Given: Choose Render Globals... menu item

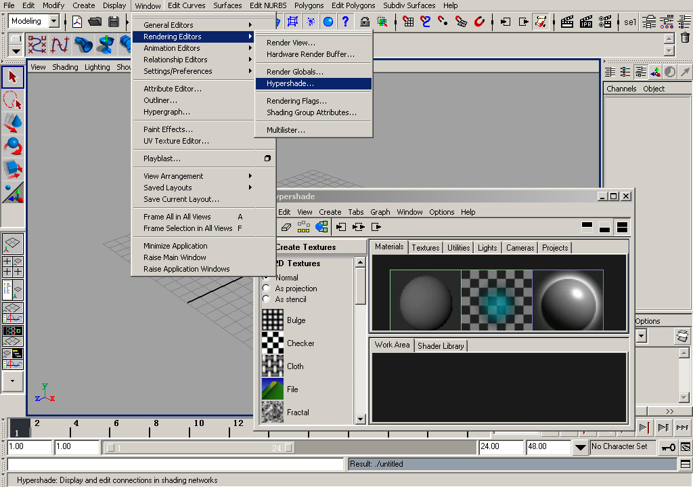Looking at the screenshot, I should 313,72.
